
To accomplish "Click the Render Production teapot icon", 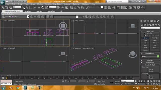I will tap(142, 7).
